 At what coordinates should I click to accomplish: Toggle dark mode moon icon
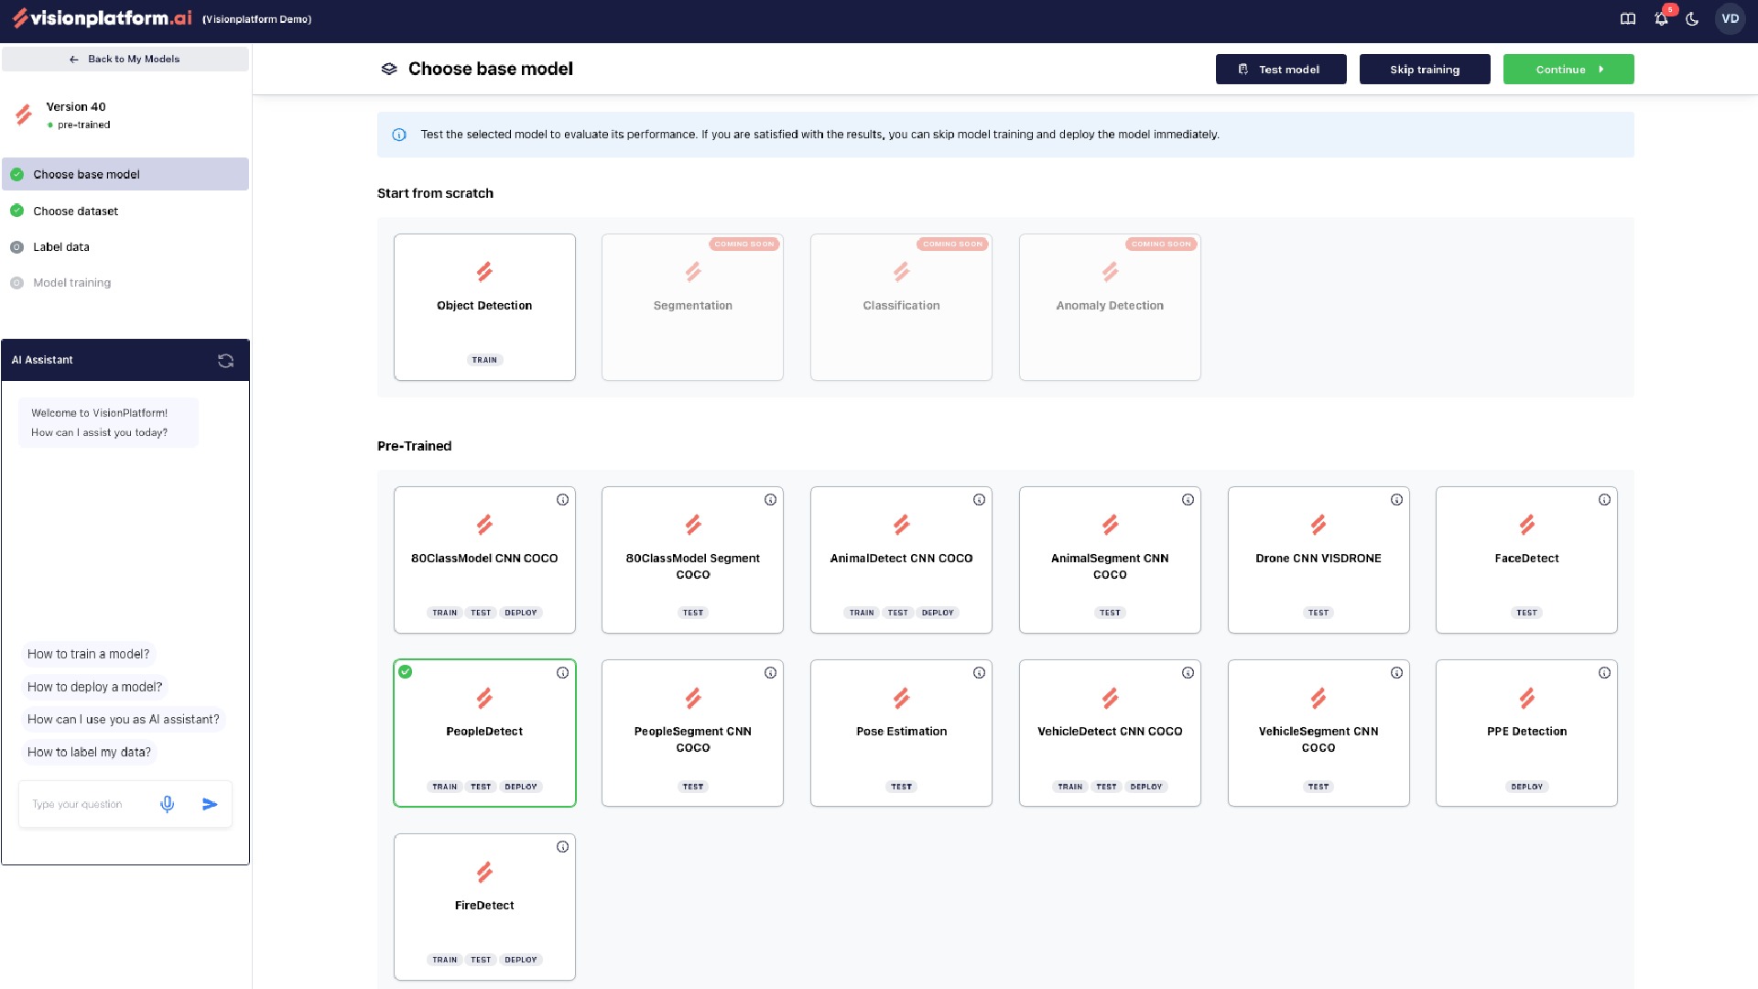(x=1692, y=19)
